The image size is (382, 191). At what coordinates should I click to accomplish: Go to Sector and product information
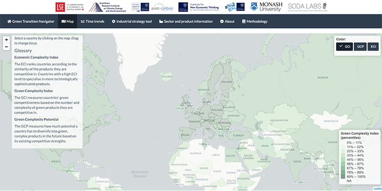click(x=189, y=21)
